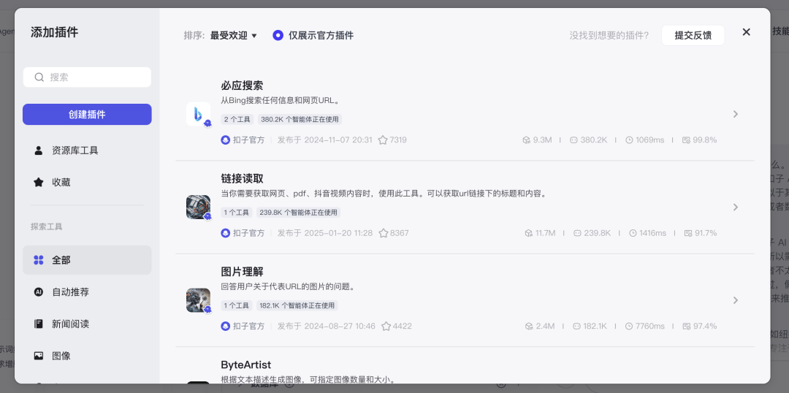Select 资源库工具 in the sidebar
Viewport: 789px width, 393px height.
coord(87,150)
